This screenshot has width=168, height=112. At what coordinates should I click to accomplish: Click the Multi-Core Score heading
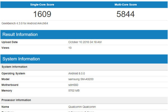pos(125,4)
